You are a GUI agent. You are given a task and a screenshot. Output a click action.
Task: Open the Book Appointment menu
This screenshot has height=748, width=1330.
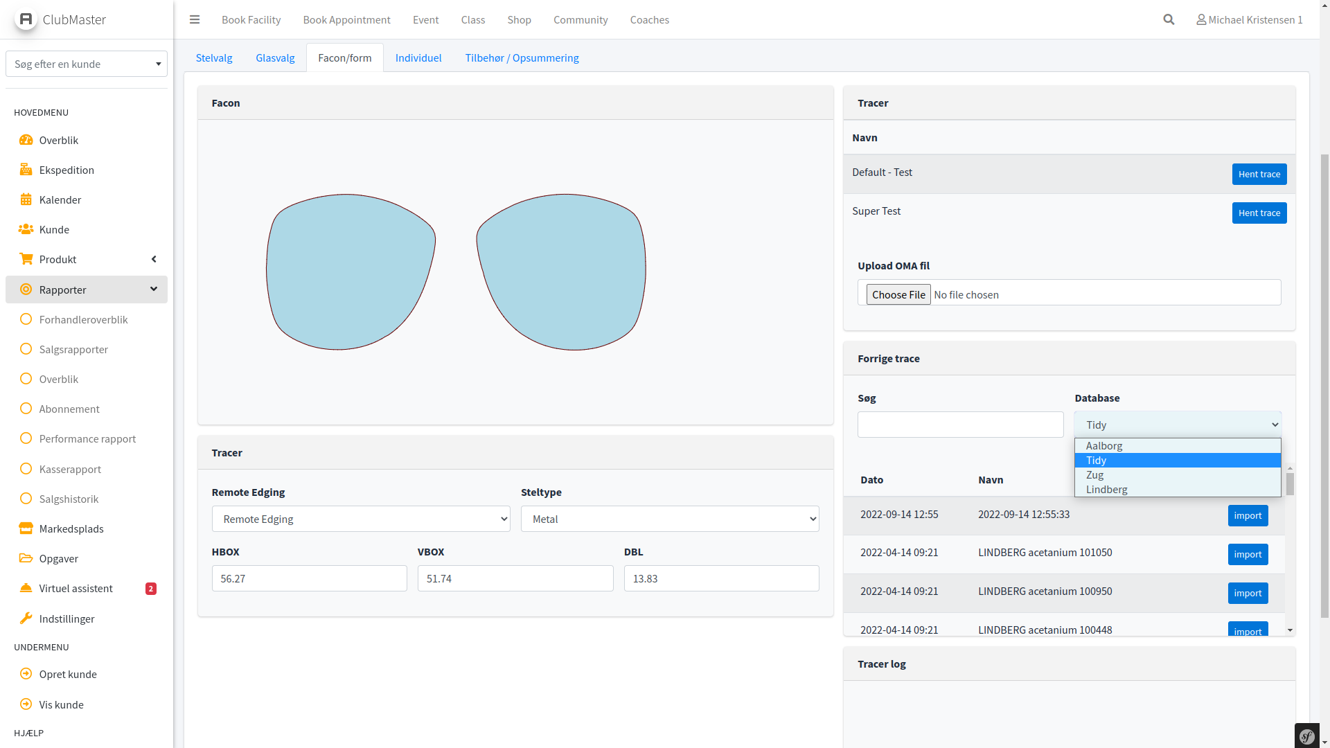346,19
